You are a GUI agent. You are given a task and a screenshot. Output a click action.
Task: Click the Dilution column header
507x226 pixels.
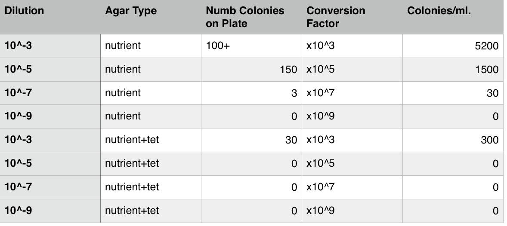click(25, 11)
